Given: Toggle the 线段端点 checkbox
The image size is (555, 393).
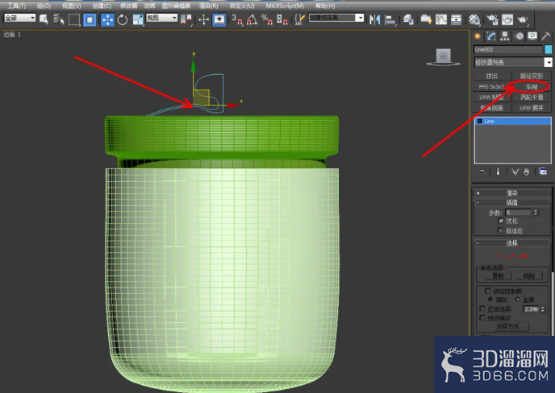Looking at the screenshot, I should click(482, 318).
